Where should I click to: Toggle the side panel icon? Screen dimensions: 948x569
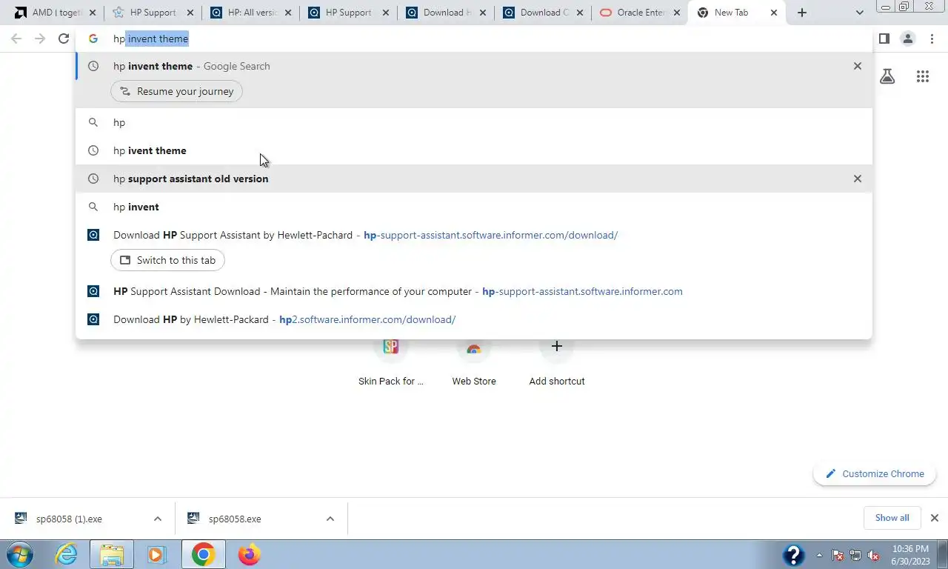pyautogui.click(x=884, y=39)
